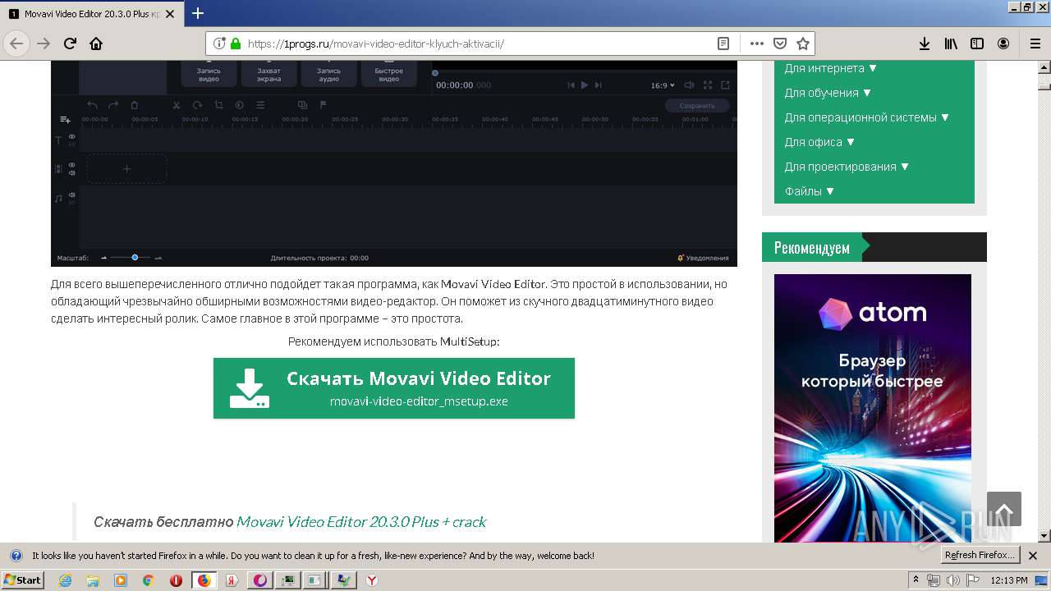Expand the Для офиса category
The width and height of the screenshot is (1051, 591).
point(820,142)
